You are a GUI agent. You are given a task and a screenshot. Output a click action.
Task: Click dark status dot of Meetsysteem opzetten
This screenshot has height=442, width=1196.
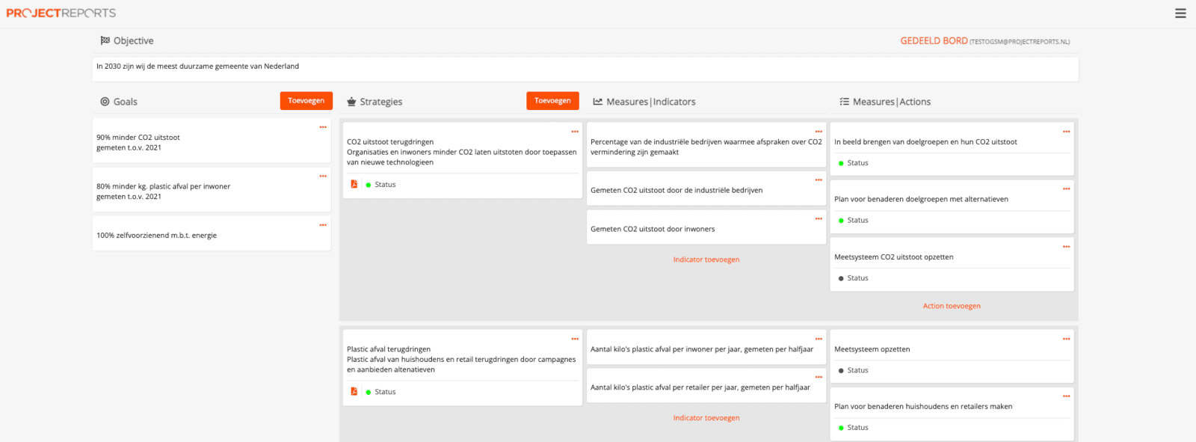point(841,371)
